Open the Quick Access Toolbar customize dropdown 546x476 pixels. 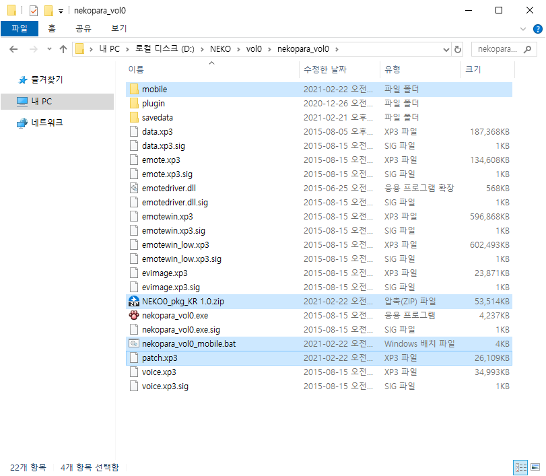point(61,11)
